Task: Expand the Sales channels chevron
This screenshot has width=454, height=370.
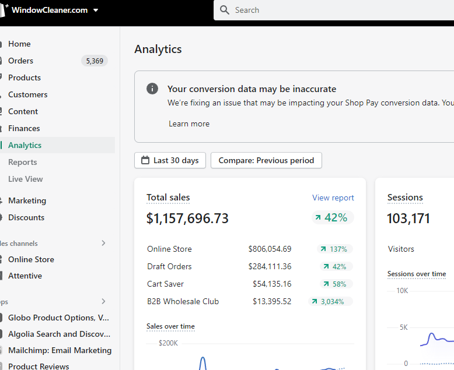Action: click(103, 243)
